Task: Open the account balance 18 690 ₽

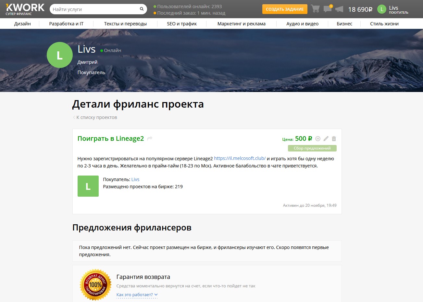Action: (x=360, y=9)
